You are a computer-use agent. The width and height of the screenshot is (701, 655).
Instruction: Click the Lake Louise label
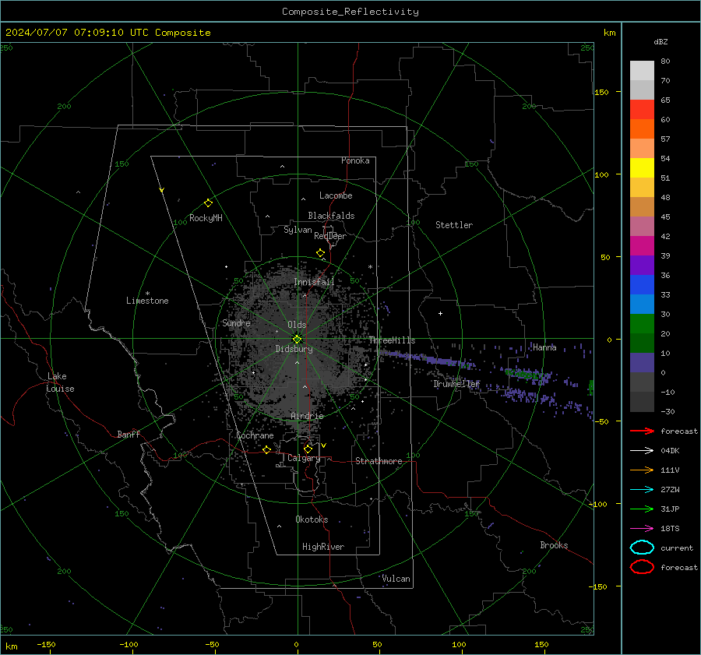(x=60, y=382)
